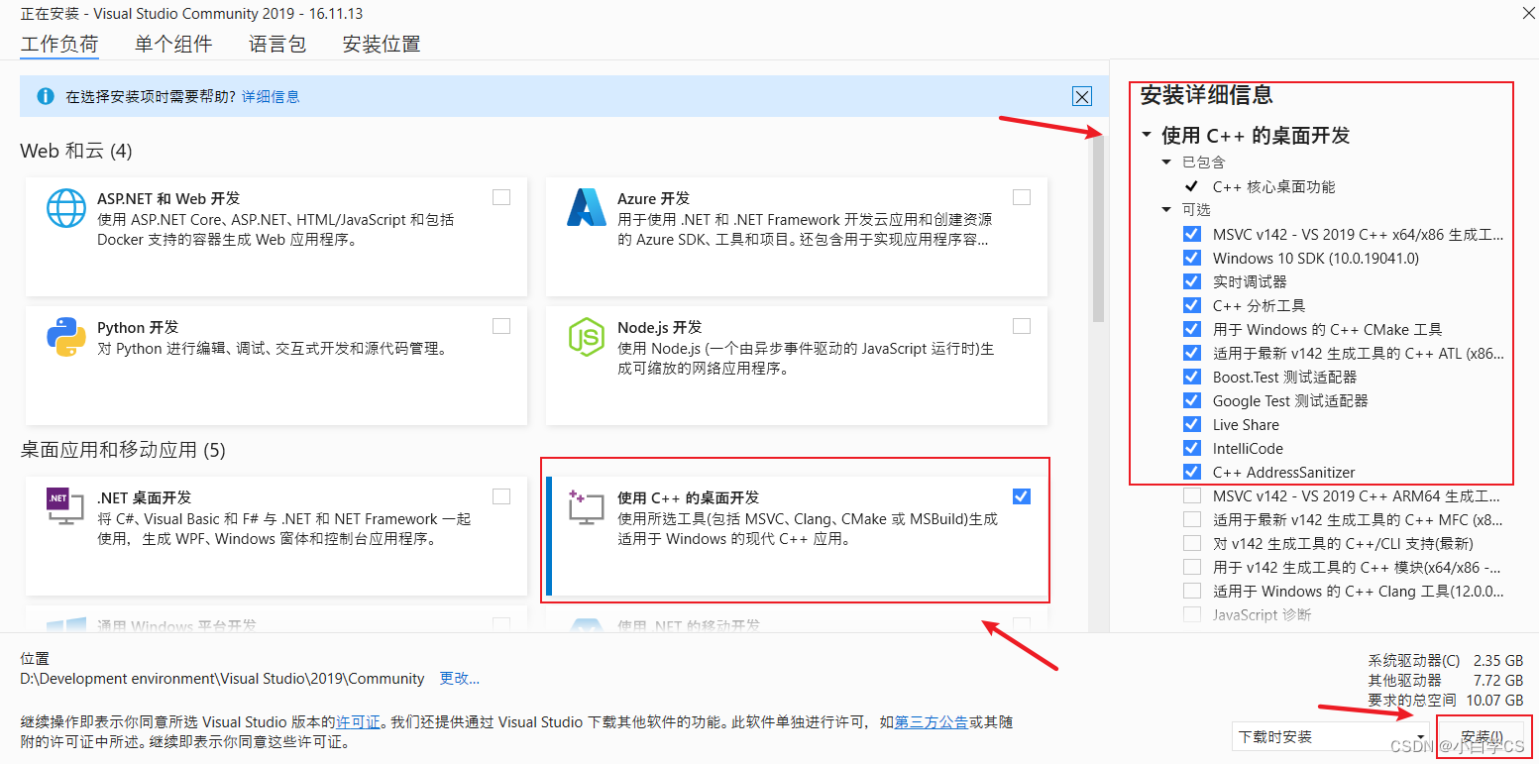Switch to the 工作负荷 tab
This screenshot has width=1539, height=764.
(59, 44)
